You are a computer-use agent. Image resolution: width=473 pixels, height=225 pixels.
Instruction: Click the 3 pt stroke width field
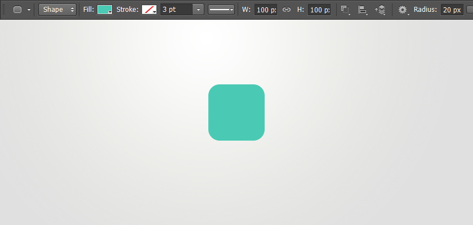pos(176,10)
